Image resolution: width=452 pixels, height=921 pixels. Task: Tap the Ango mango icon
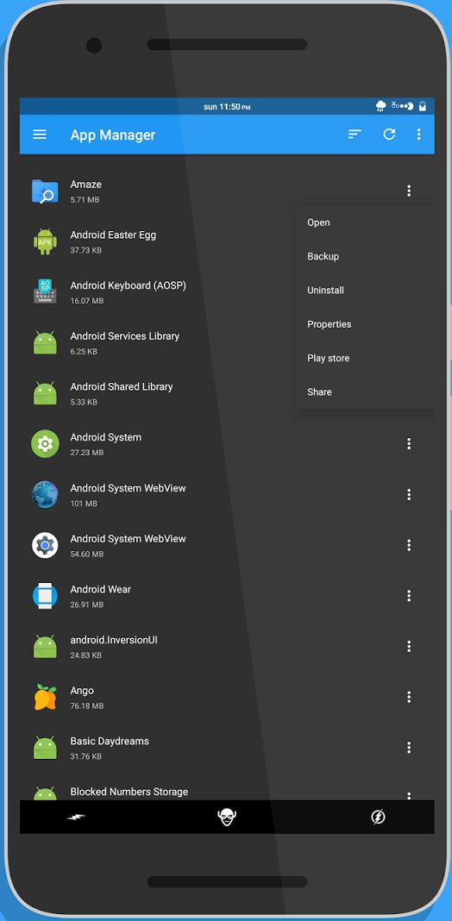(45, 697)
